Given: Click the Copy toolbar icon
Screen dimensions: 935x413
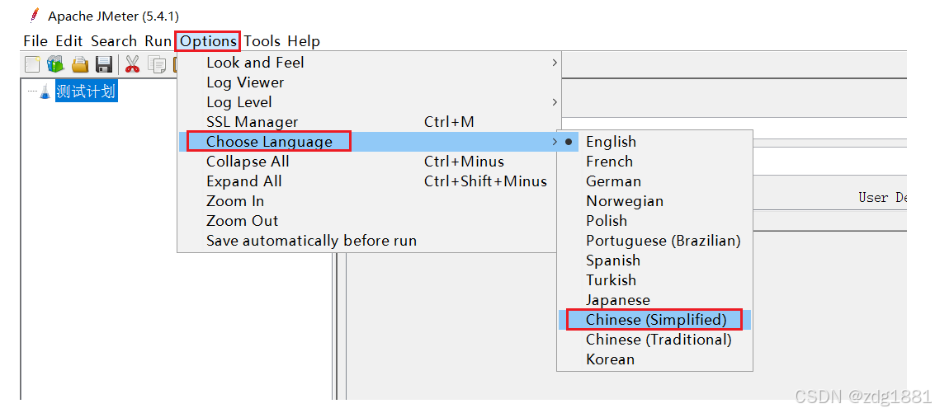Looking at the screenshot, I should (x=157, y=63).
